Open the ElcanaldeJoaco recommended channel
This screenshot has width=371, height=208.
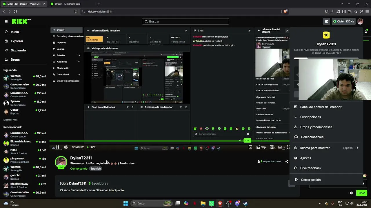pyautogui.click(x=25, y=143)
